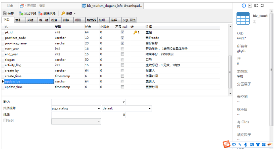
Task: Uncheck Not null for pk_id
Action: pos(122,32)
